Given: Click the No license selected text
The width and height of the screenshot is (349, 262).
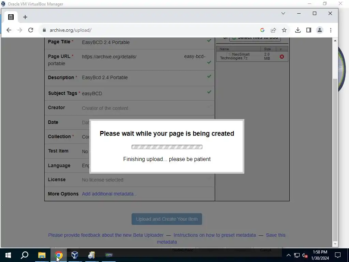Looking at the screenshot, I should [x=103, y=180].
